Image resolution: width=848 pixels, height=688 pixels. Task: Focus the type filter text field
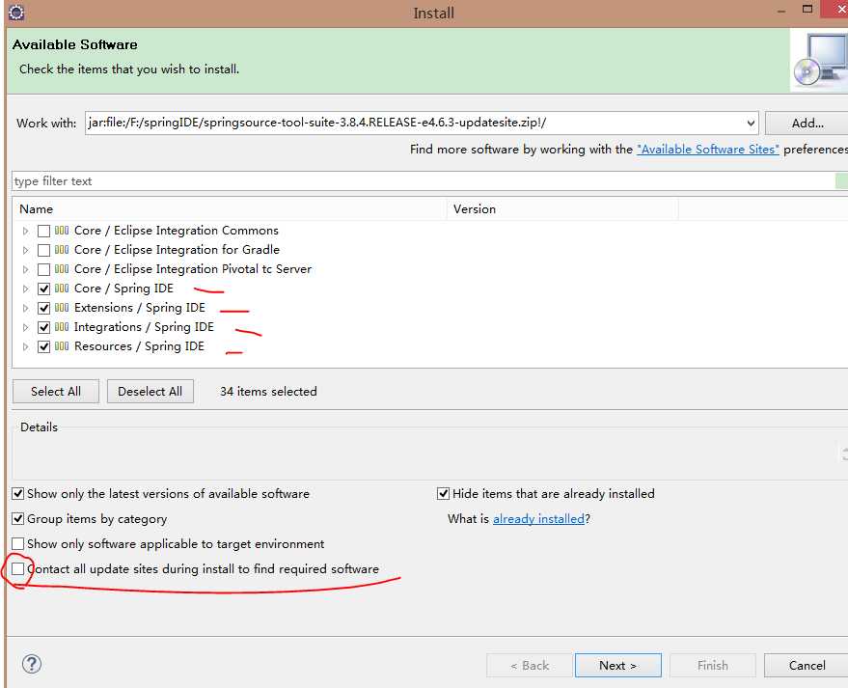pos(424,181)
